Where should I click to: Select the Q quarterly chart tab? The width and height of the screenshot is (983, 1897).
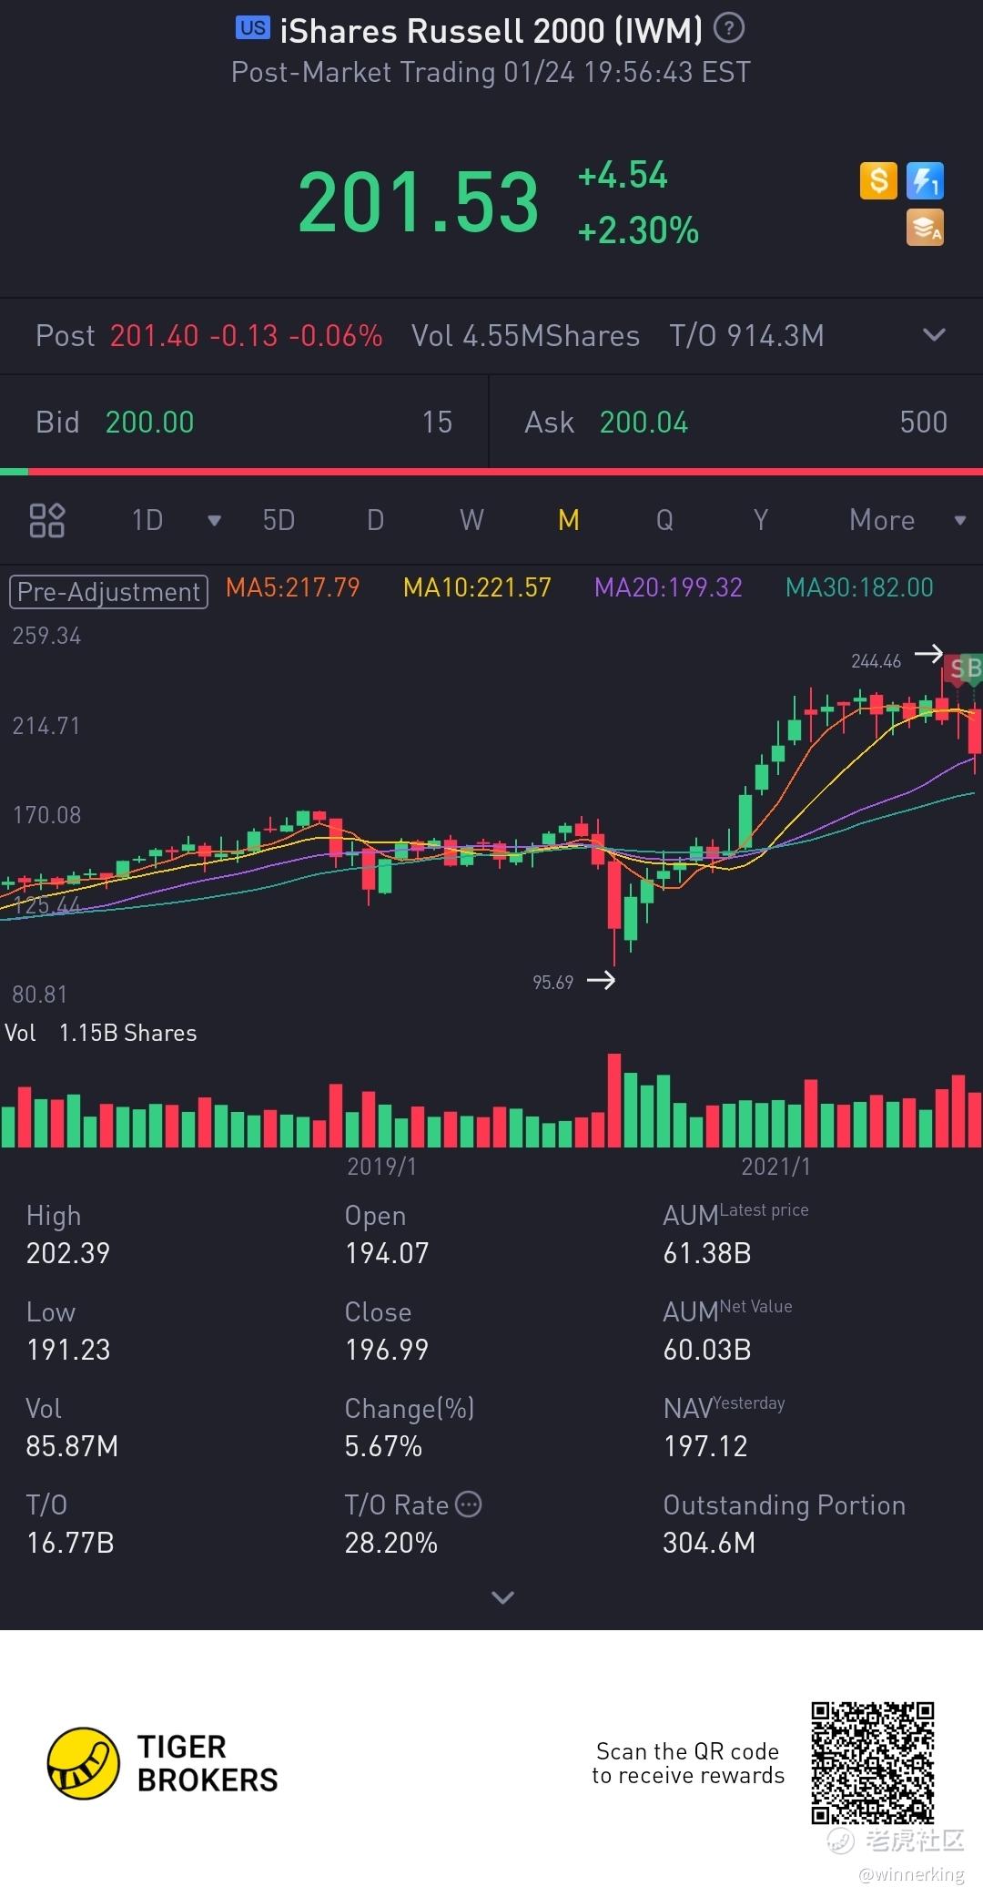coord(664,520)
